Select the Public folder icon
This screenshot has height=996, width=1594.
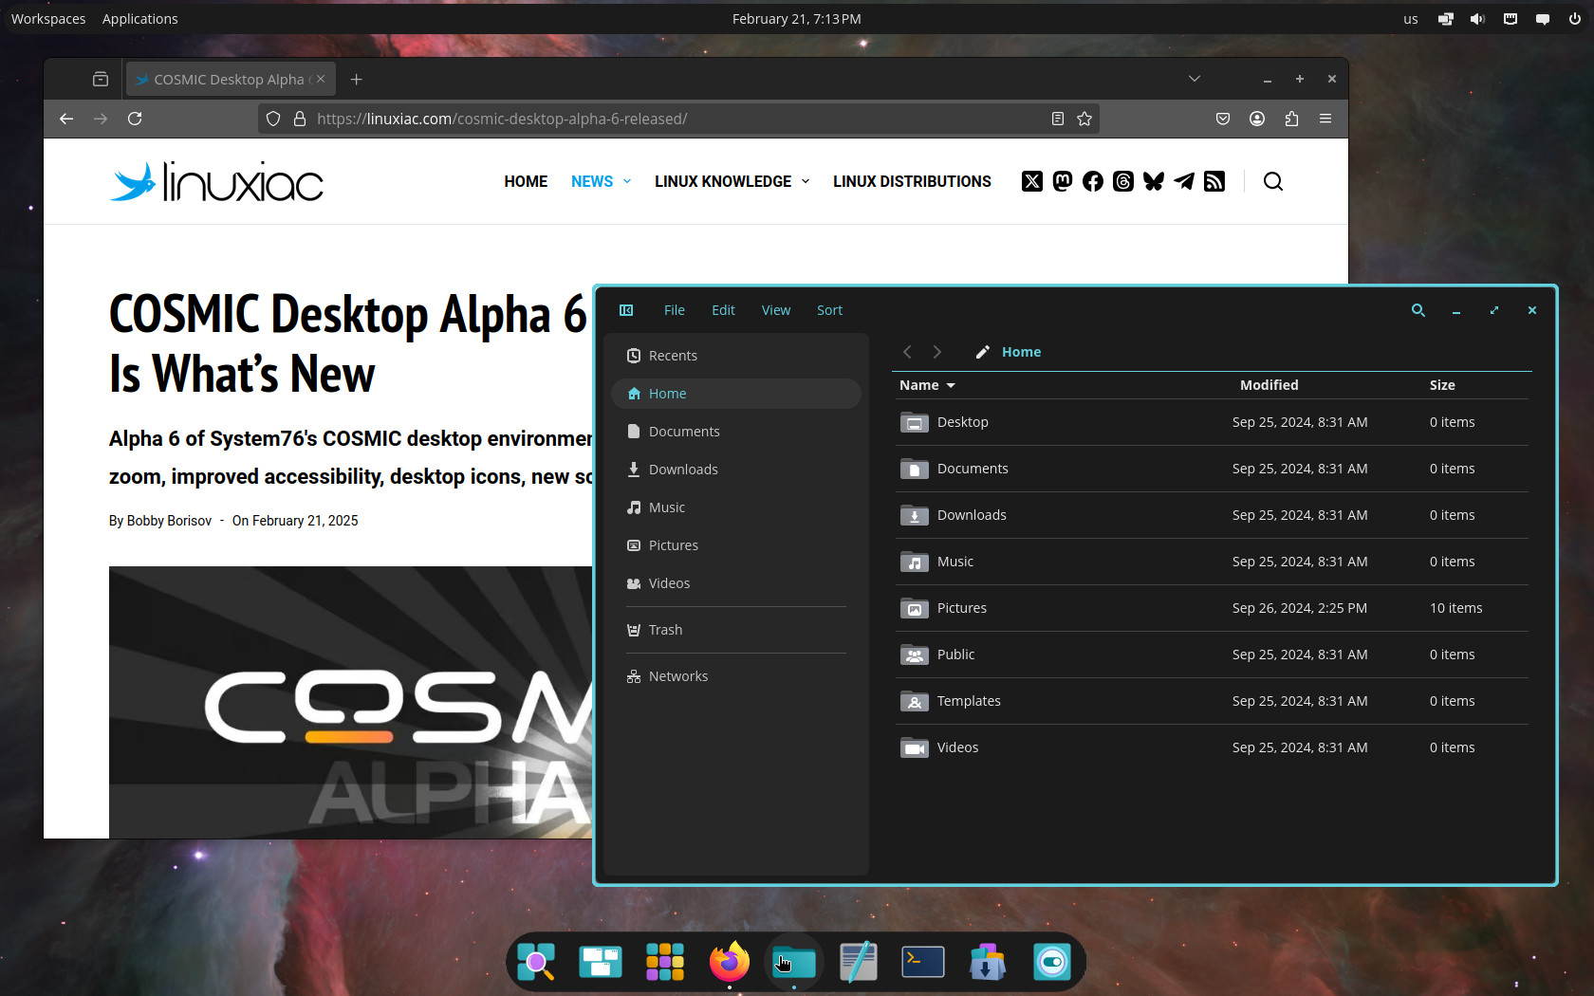click(x=914, y=655)
